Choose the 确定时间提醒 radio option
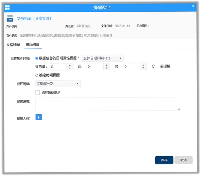Screen dimensions: 201x176 coord(37,75)
